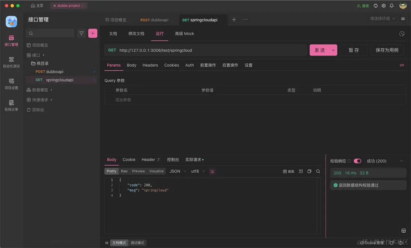Expand the arrow next to the 发送 button

333,50
